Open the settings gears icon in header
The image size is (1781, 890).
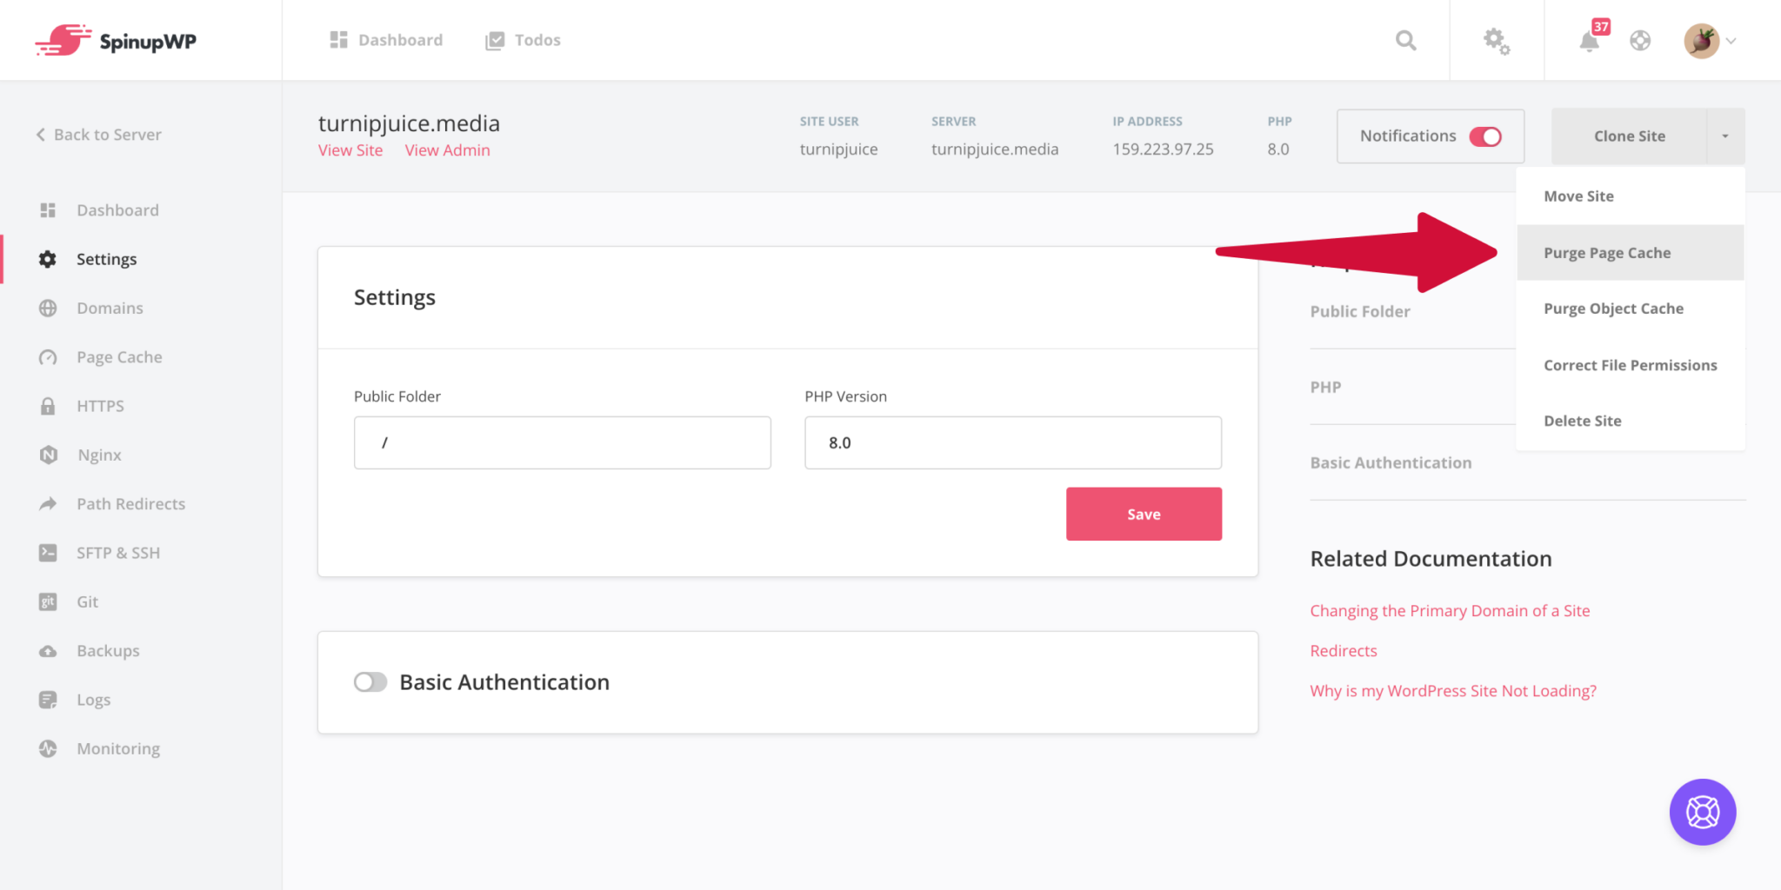coord(1496,41)
